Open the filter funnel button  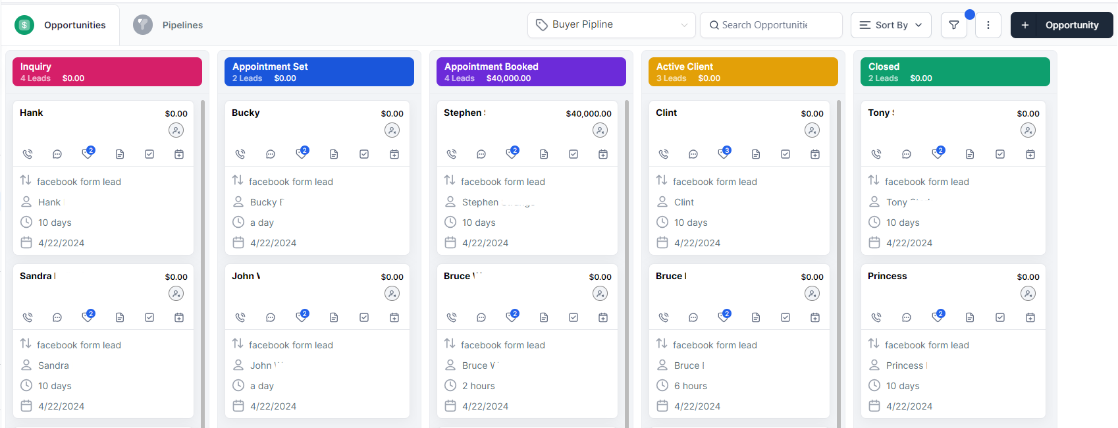pos(954,25)
